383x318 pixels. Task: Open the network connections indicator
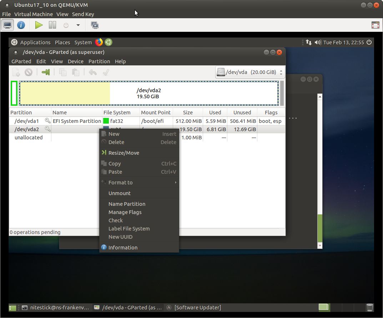point(308,42)
